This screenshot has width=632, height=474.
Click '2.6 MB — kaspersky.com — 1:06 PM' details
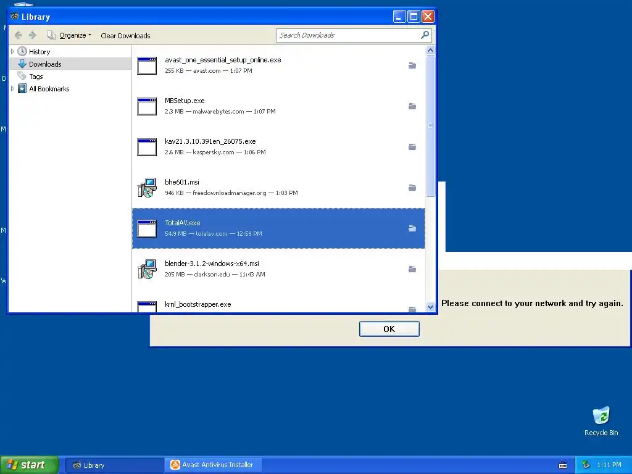[x=215, y=152]
